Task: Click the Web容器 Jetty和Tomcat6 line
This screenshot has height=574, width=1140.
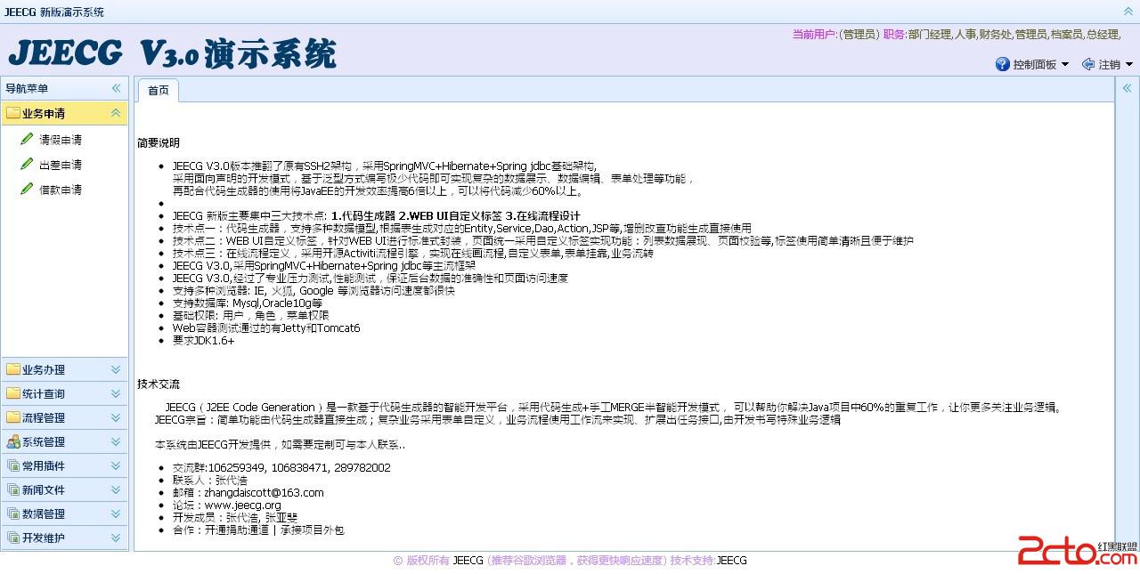Action: 266,327
